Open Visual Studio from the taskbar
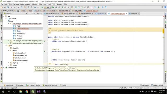167x94 pixels. (x=39, y=92)
